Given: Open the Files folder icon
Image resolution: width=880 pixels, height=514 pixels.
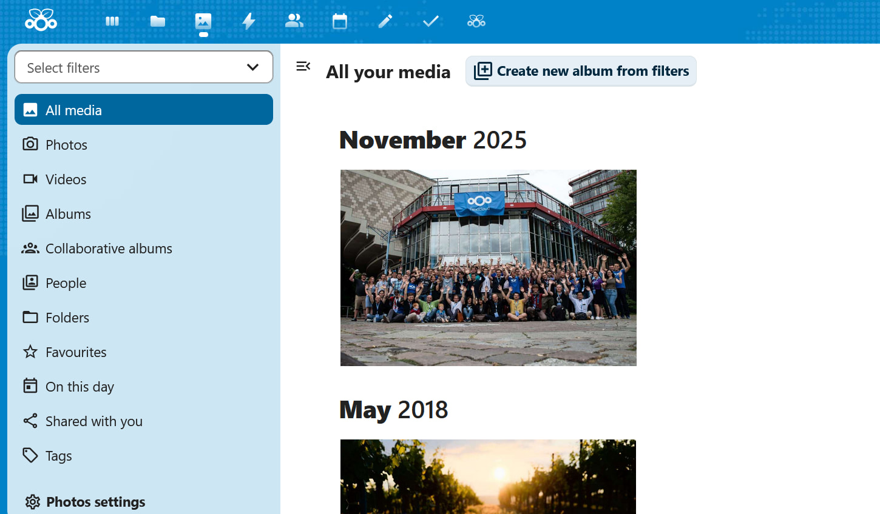Looking at the screenshot, I should pos(158,21).
